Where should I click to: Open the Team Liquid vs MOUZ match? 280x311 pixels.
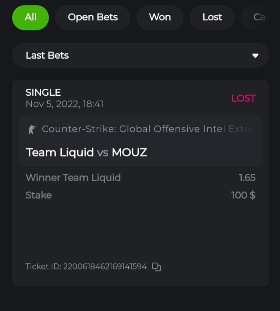pos(86,152)
